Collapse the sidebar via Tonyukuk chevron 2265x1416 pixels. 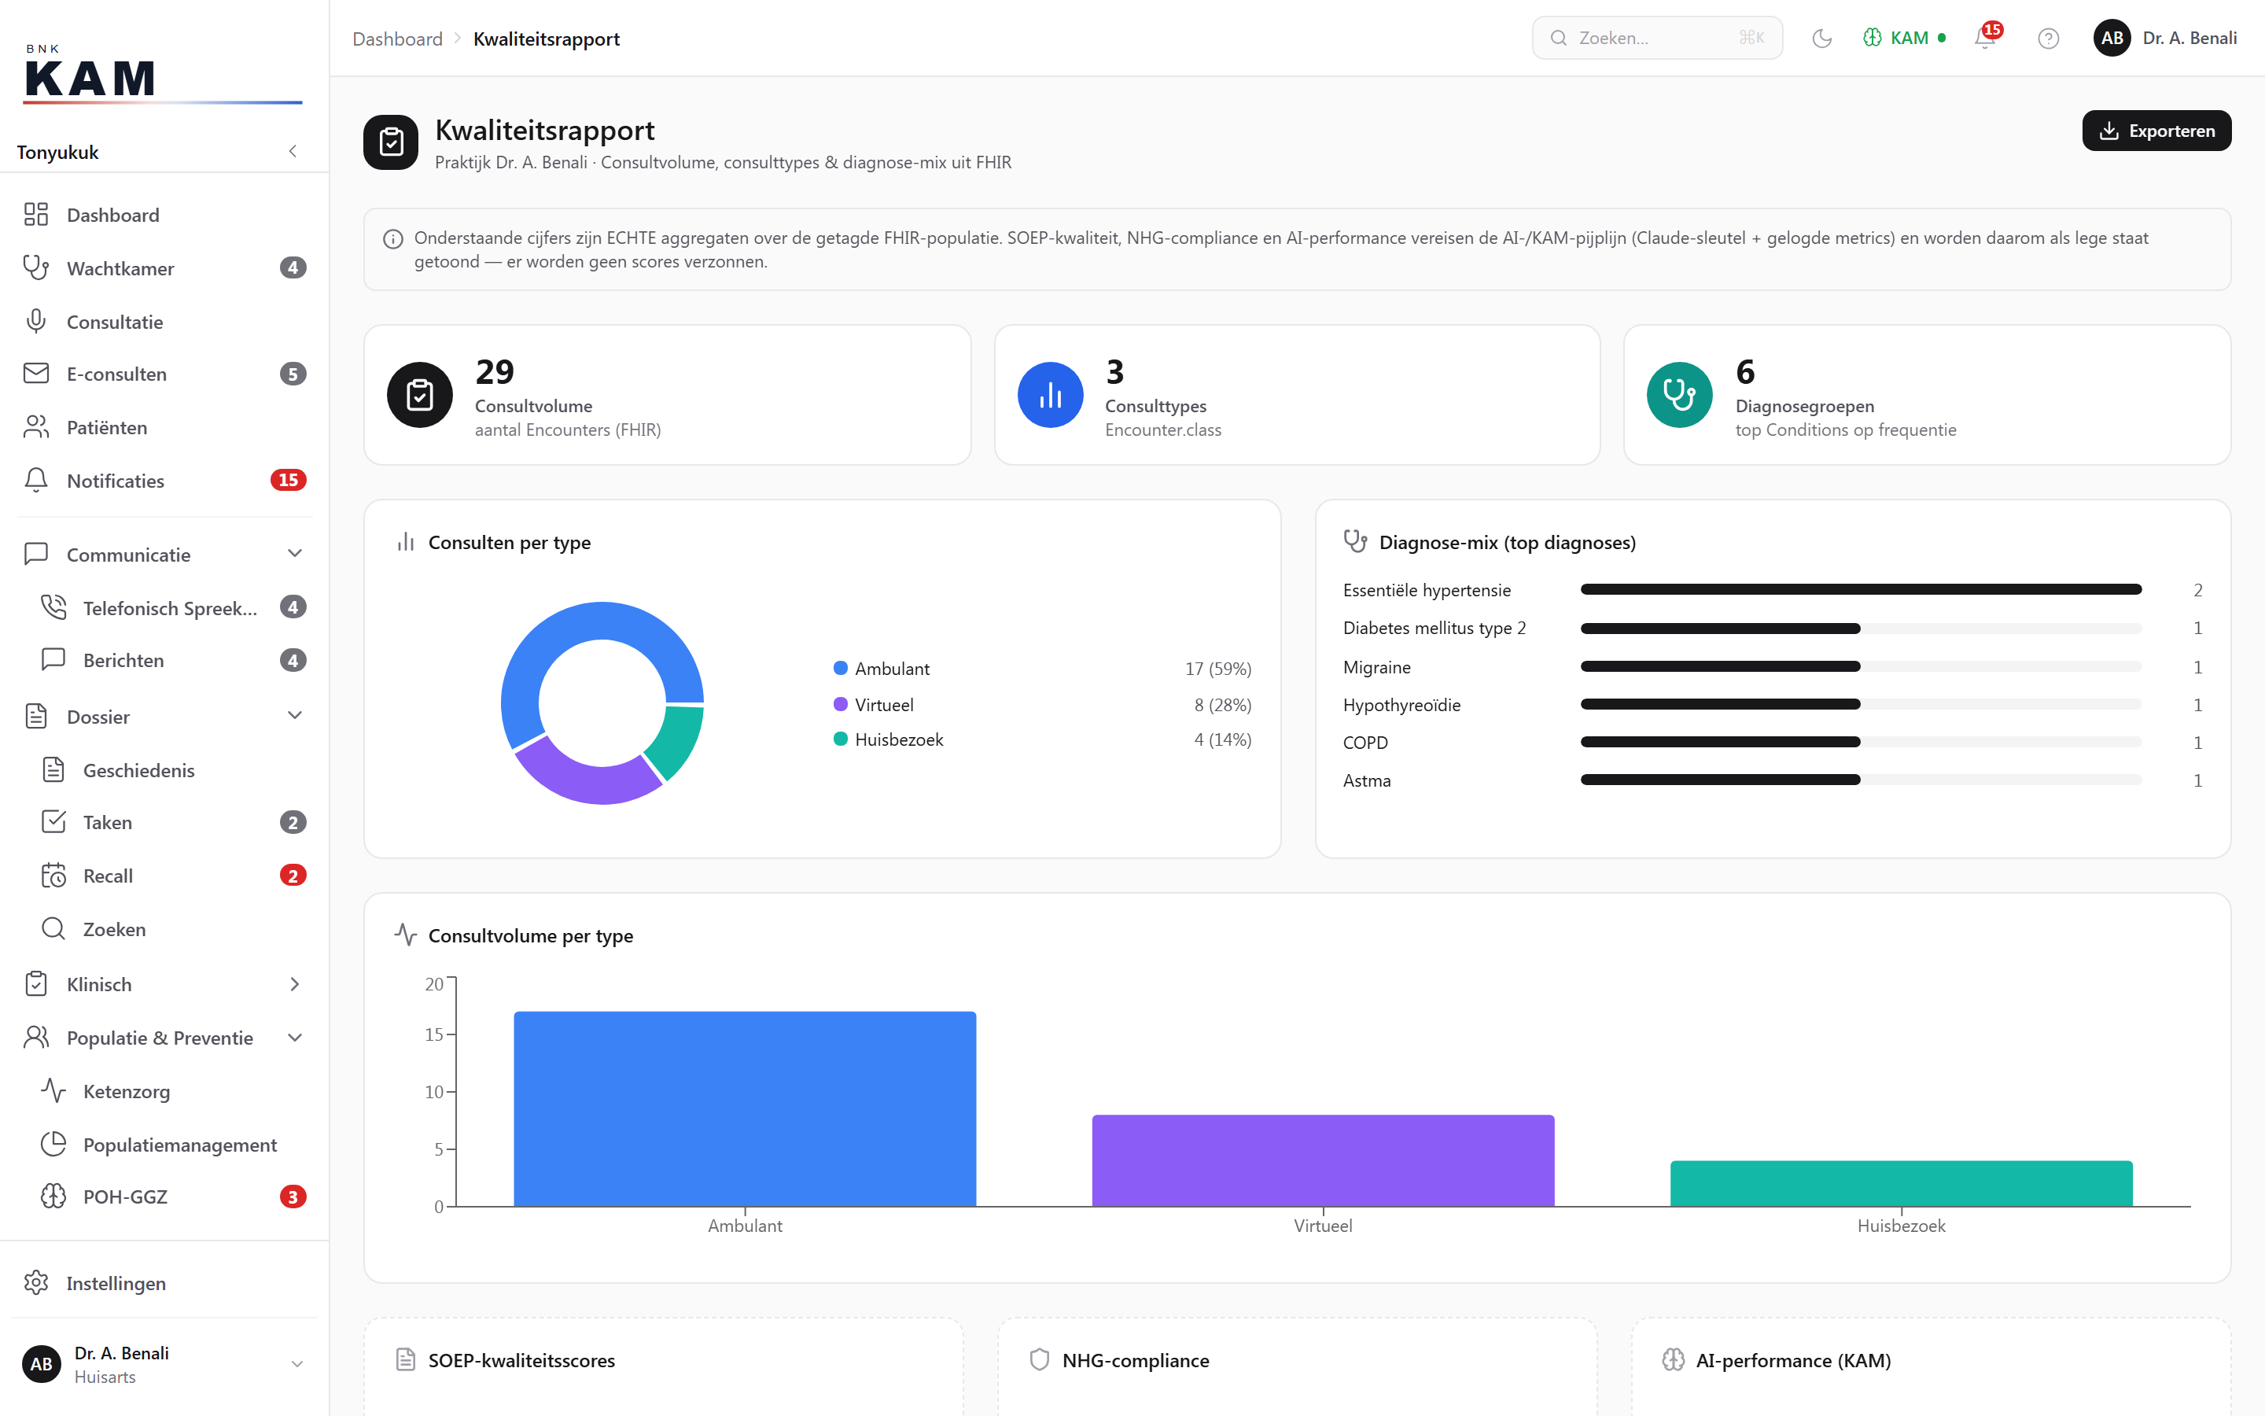293,152
